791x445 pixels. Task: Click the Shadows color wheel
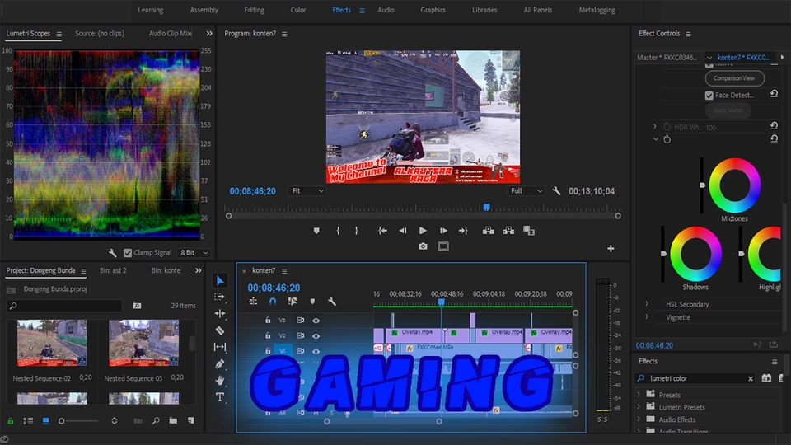(x=695, y=254)
